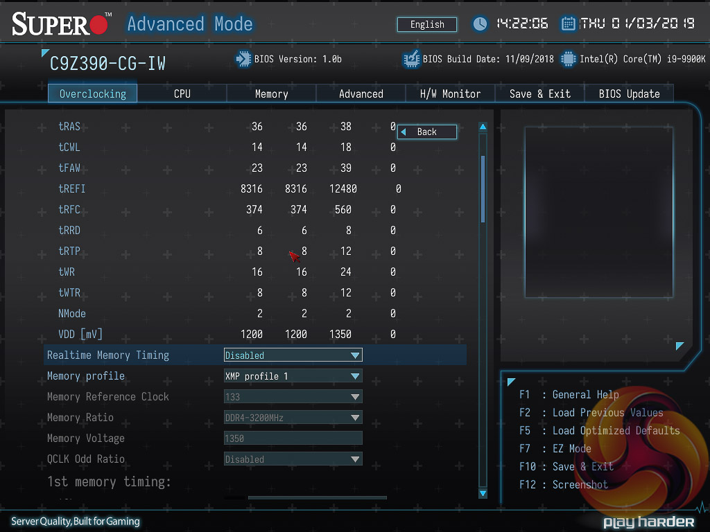Click the tWTR row label
This screenshot has height=532, width=710.
[69, 293]
